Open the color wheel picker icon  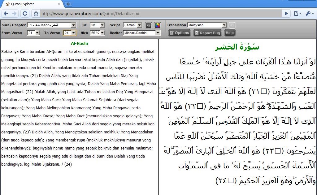point(157,25)
